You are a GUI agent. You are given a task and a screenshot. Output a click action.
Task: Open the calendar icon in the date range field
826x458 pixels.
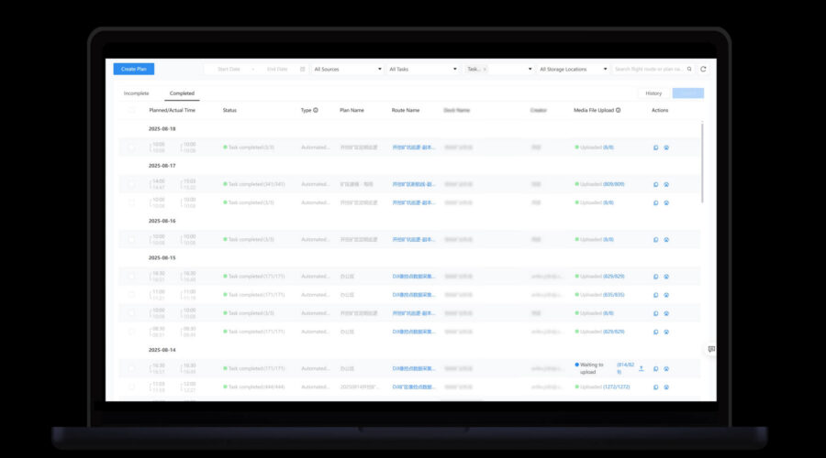303,69
